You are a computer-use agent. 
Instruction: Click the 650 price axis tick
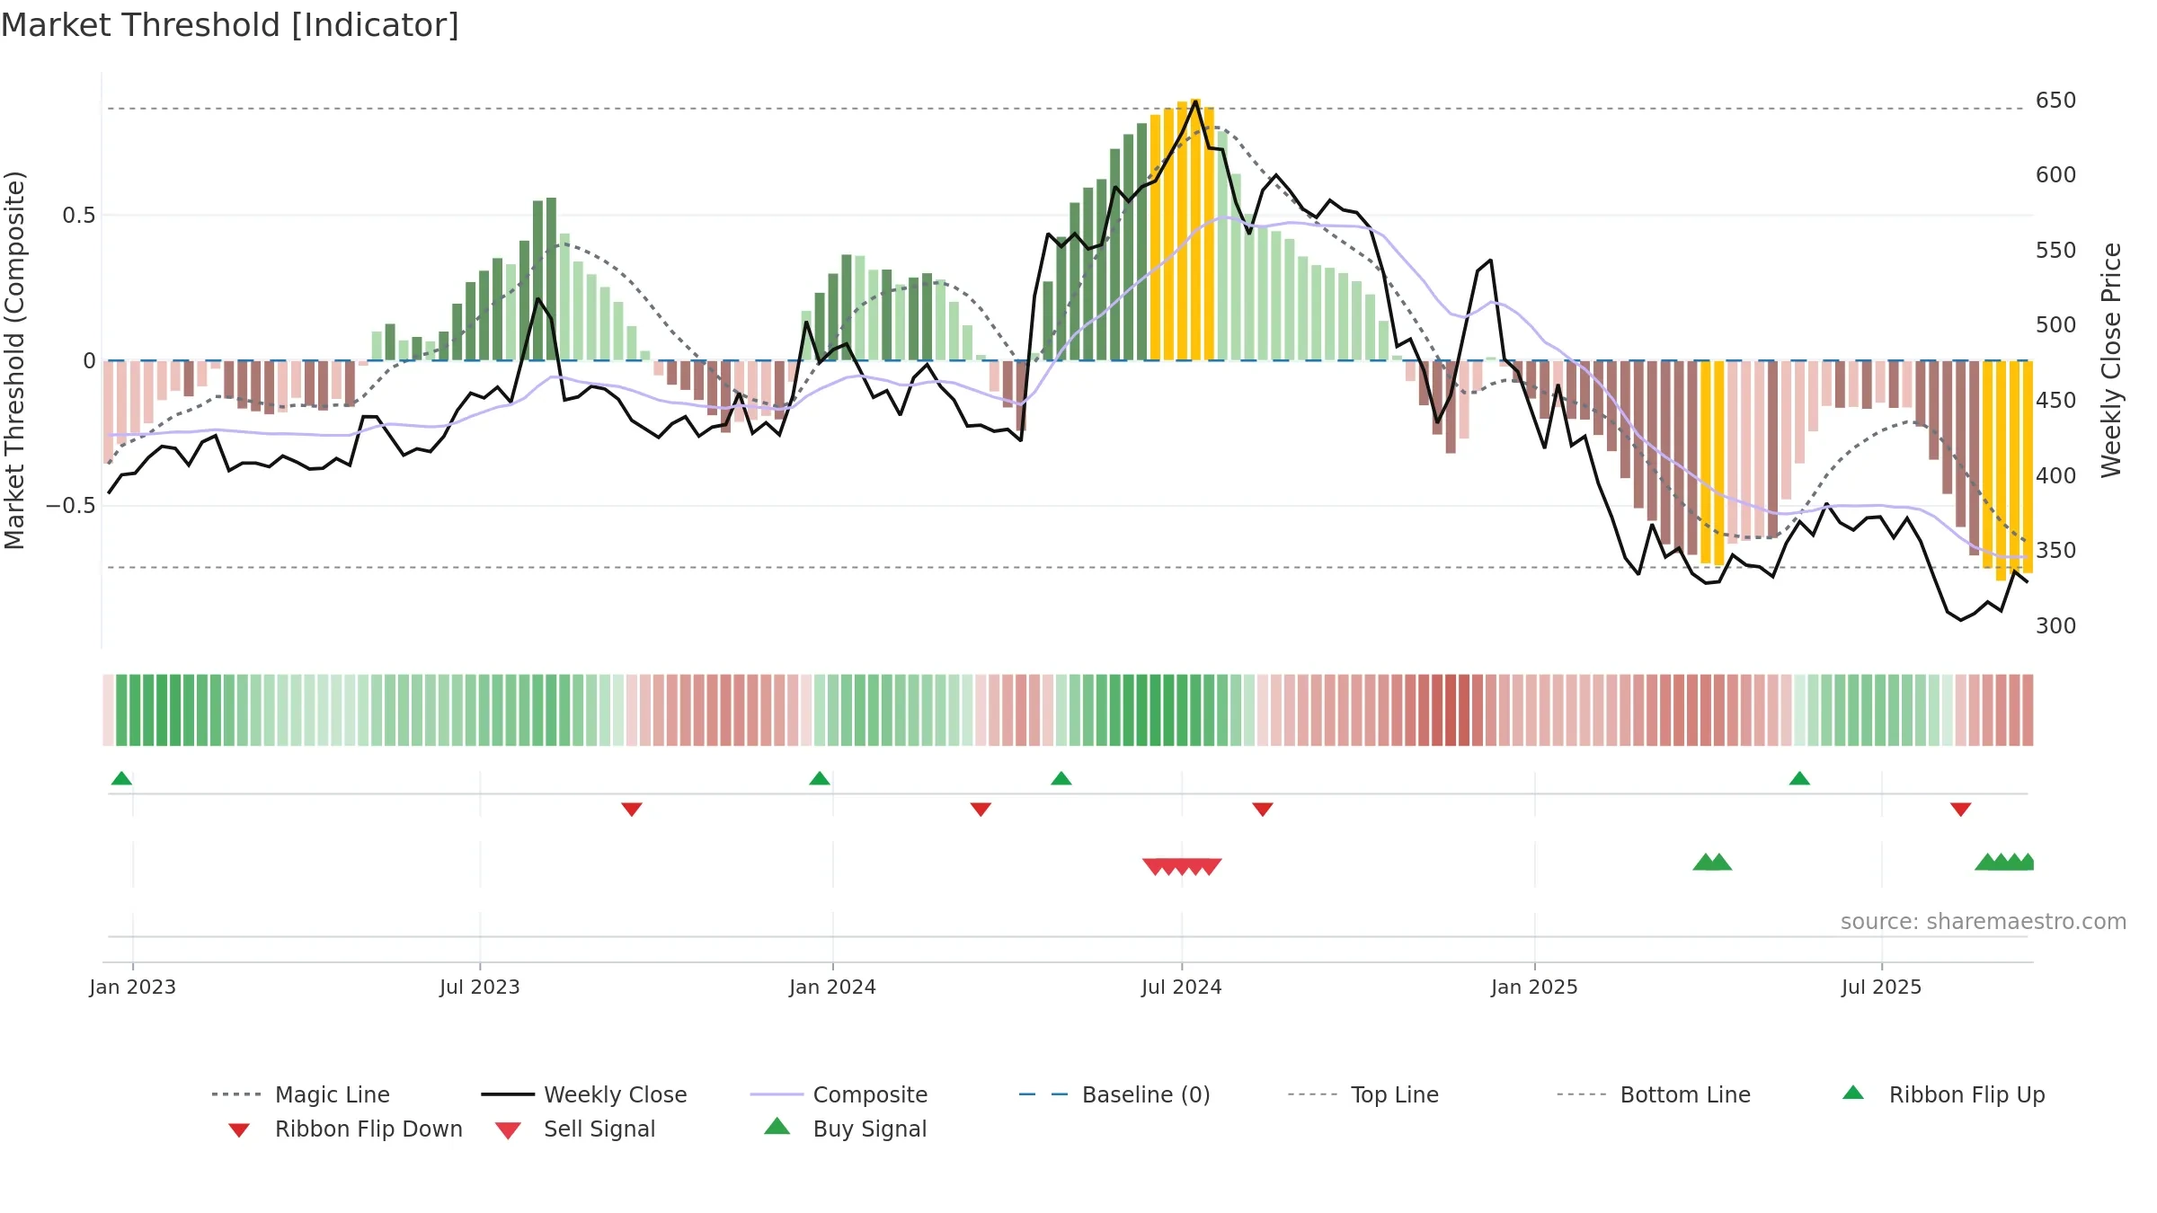2056,101
